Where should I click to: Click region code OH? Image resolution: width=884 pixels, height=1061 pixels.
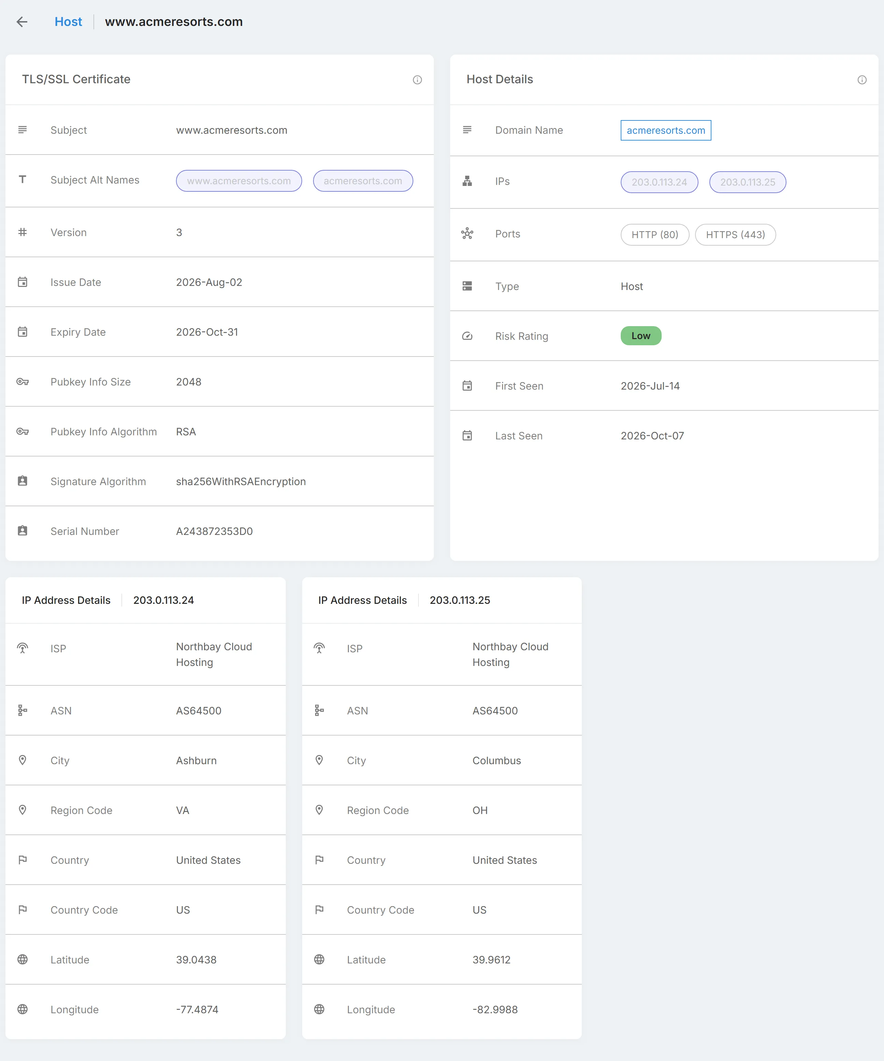pos(480,810)
